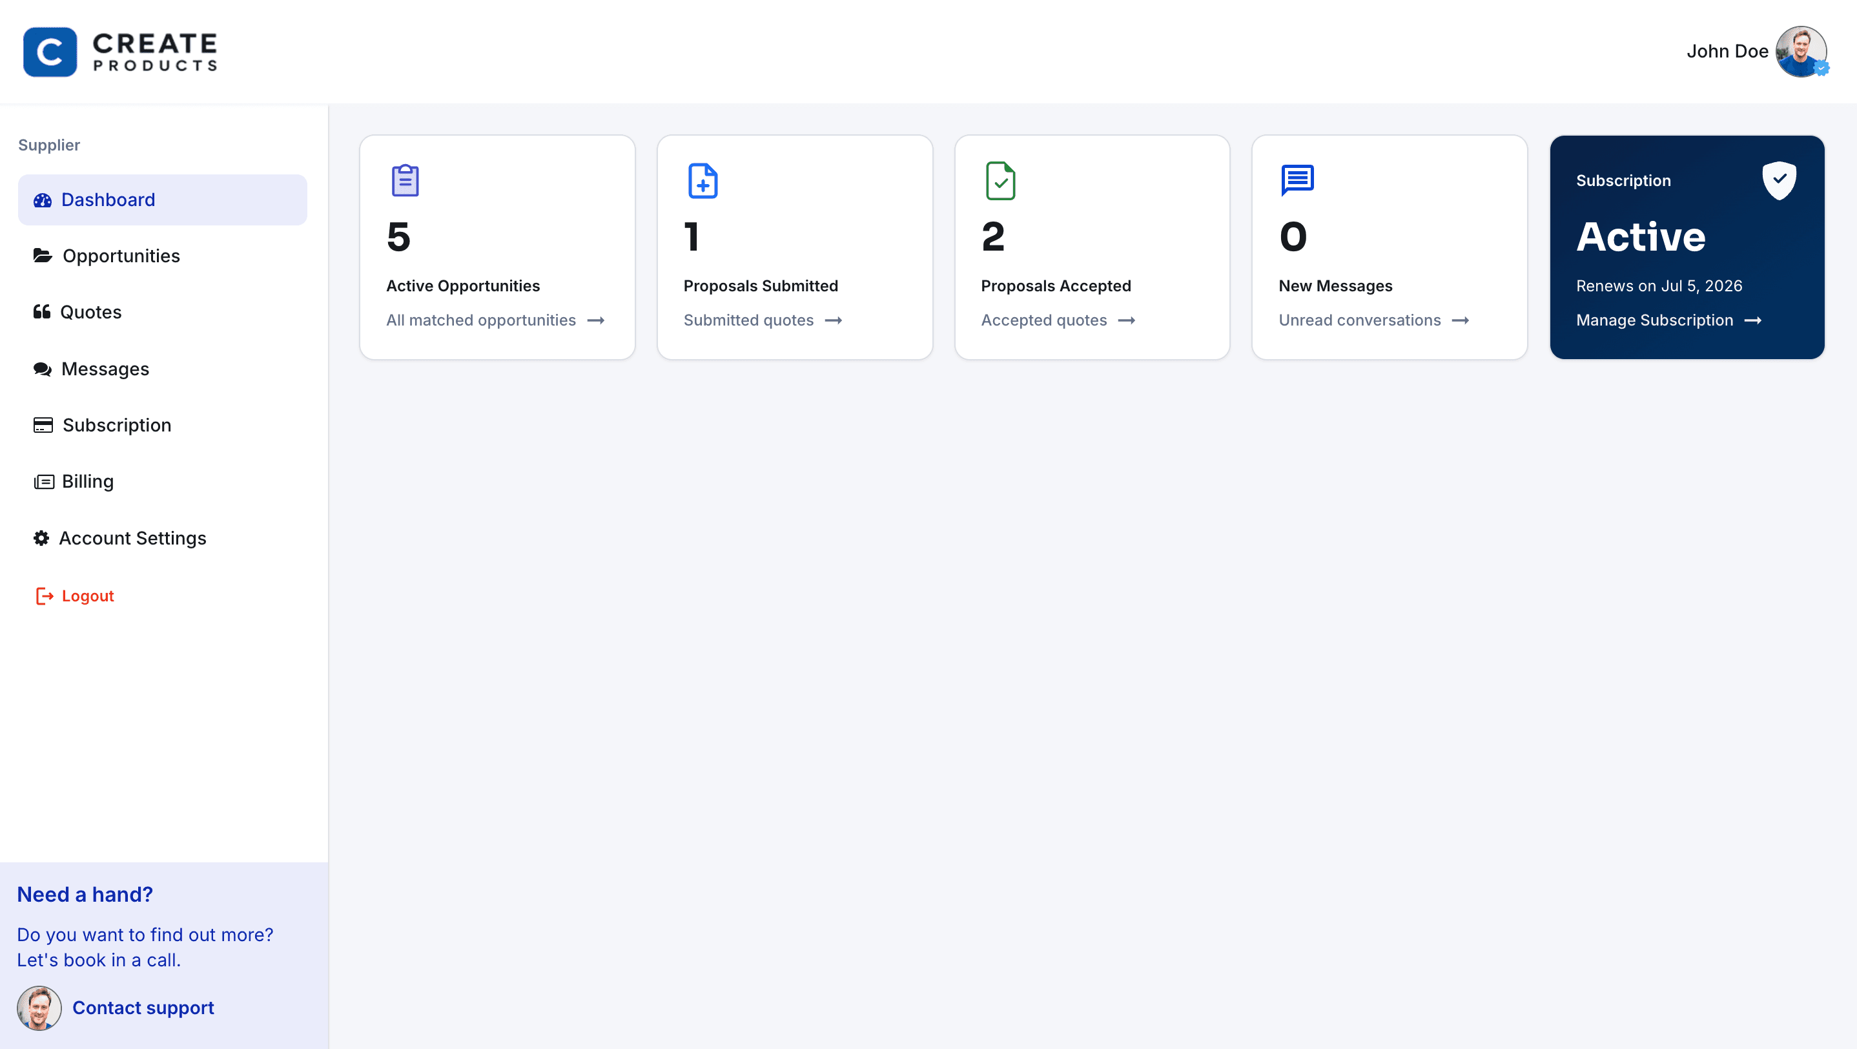This screenshot has height=1049, width=1857.
Task: Click the Need a hand? heading
Action: coord(85,895)
